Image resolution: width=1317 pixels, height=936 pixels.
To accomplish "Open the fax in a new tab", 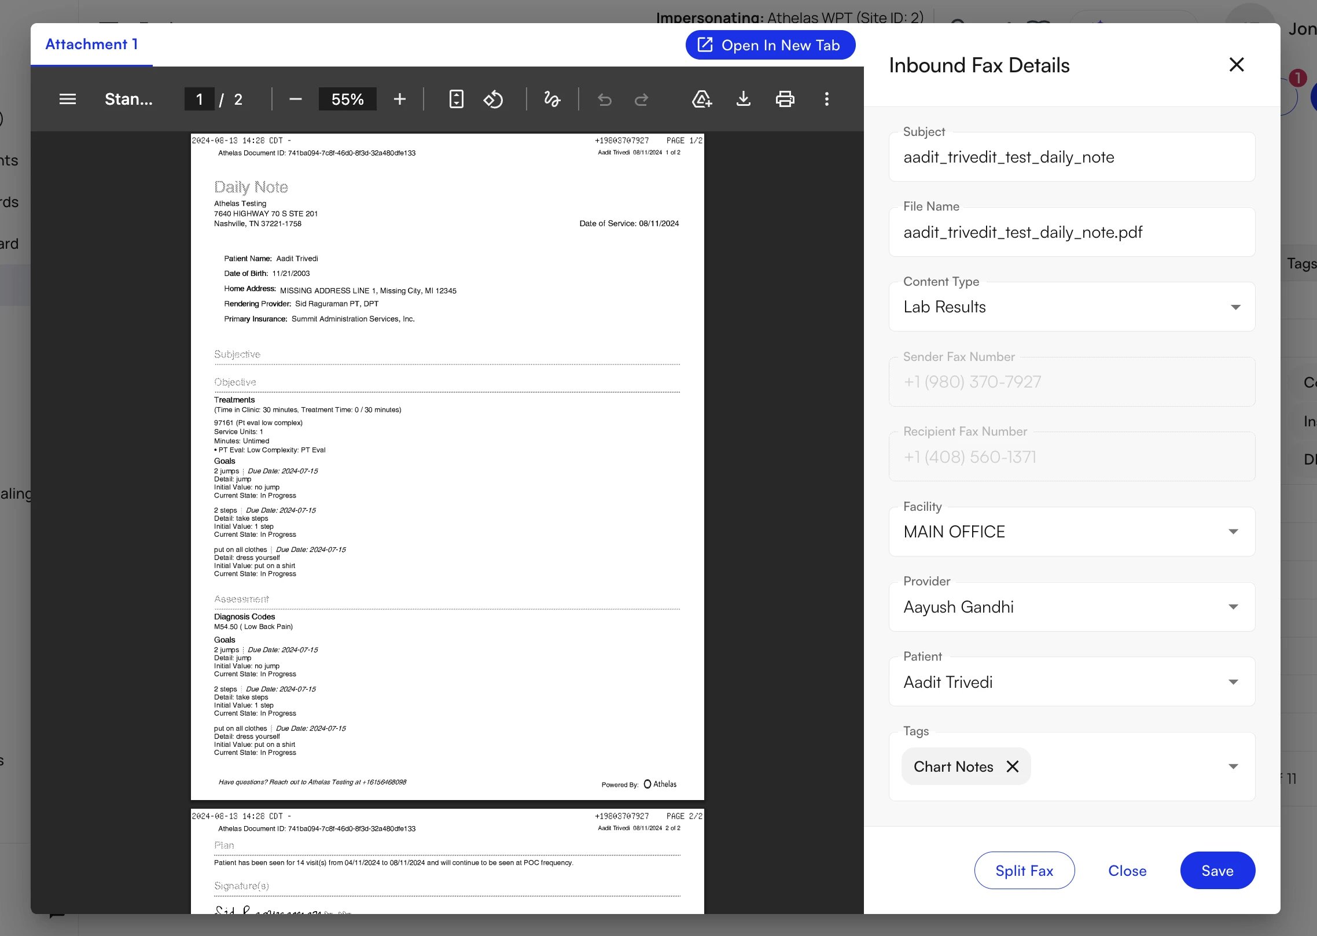I will click(770, 45).
